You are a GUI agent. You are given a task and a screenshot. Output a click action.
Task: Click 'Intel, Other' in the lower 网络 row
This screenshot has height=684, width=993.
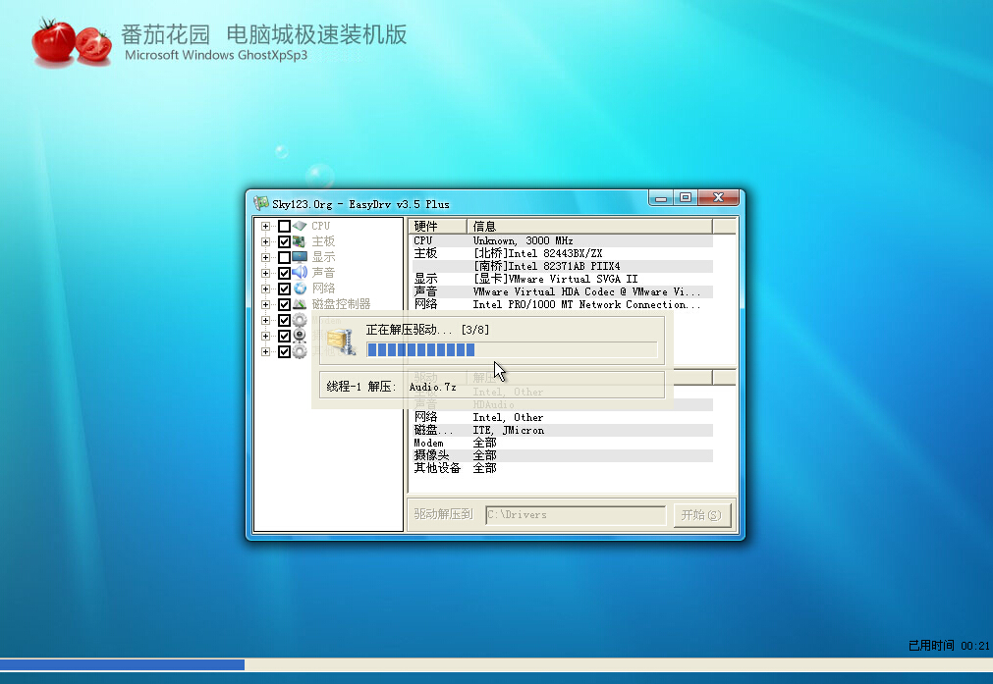508,418
